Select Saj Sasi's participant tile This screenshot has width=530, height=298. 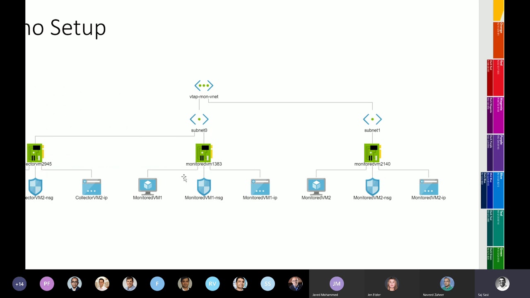pos(502,284)
